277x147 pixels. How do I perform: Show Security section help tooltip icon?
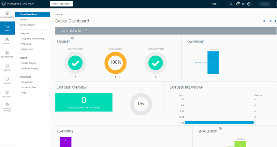(x=73, y=38)
